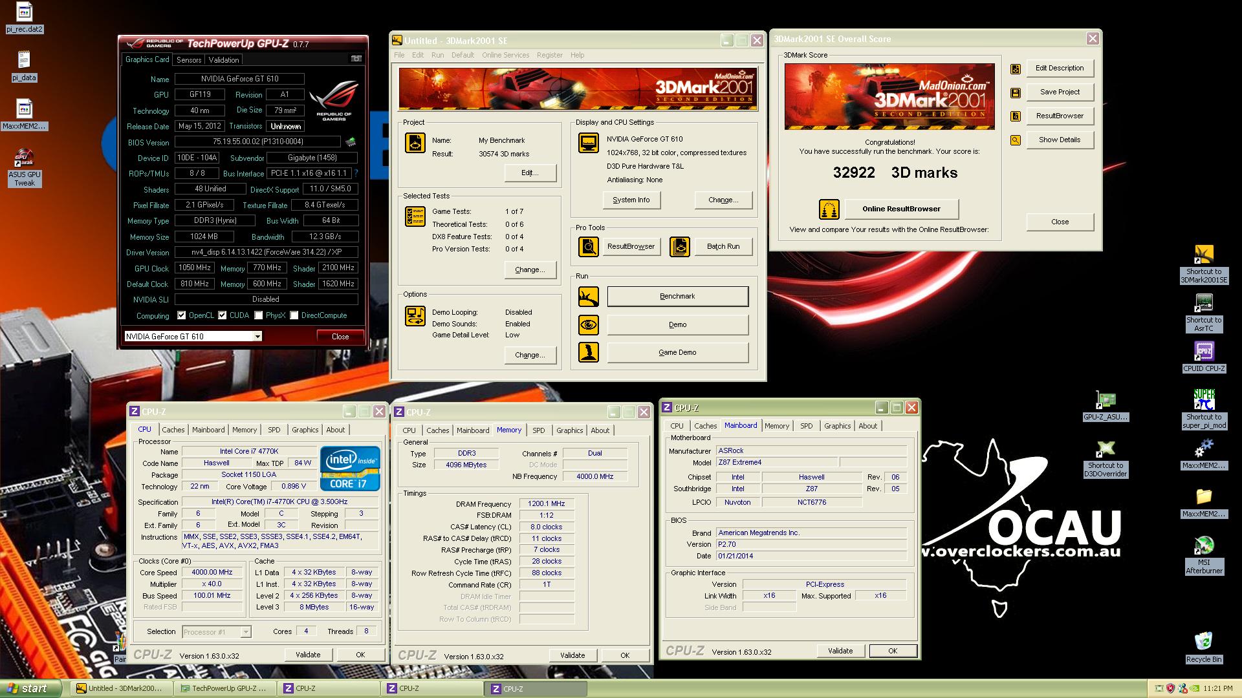Click the Bus Interface question mark icon
The width and height of the screenshot is (1242, 698).
[x=356, y=173]
